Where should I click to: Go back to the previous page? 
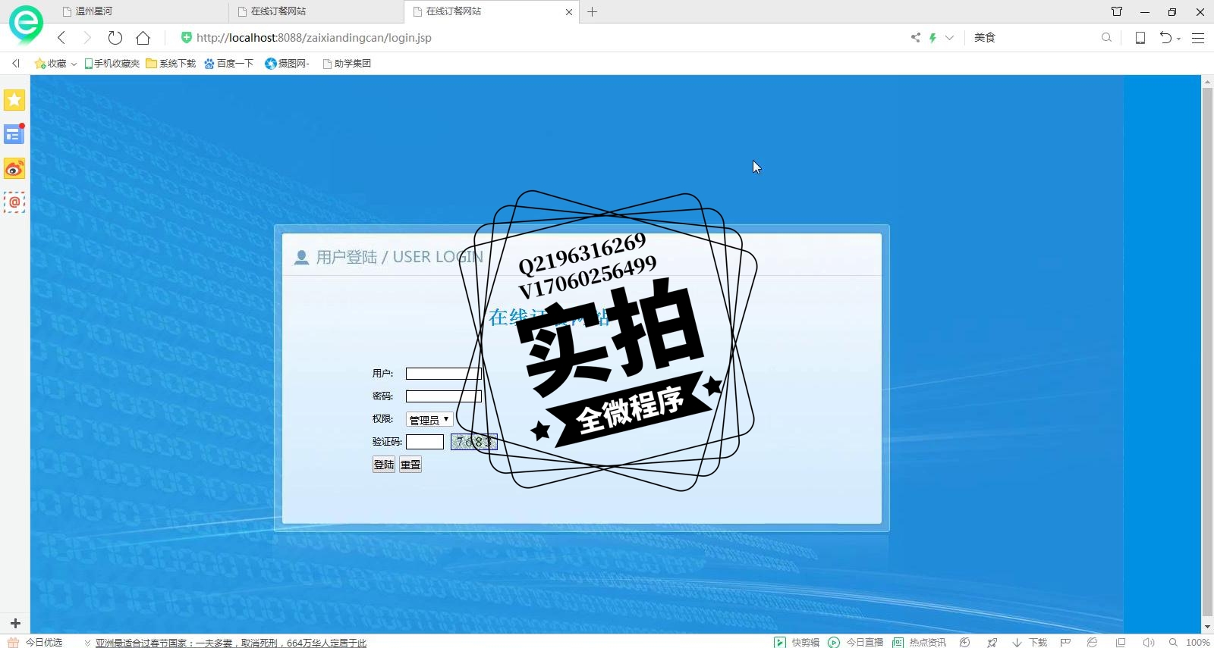coord(61,37)
